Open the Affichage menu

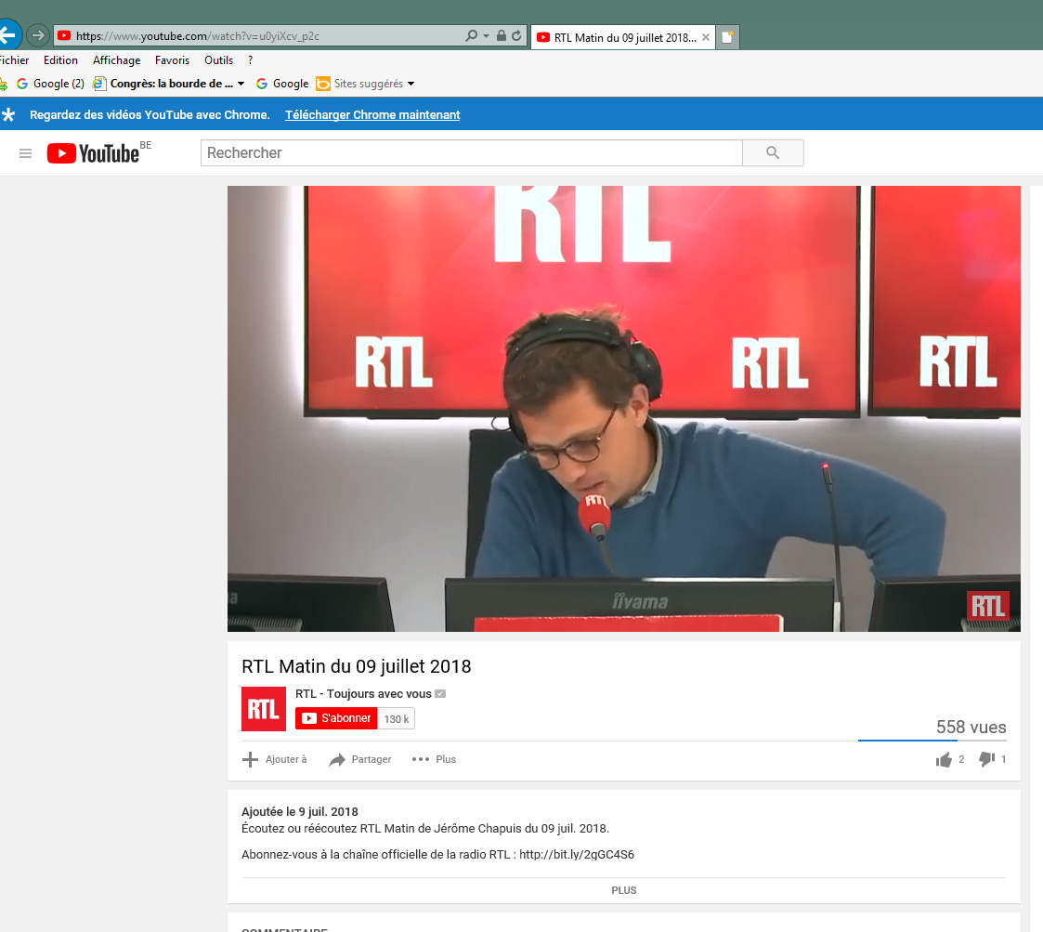116,59
